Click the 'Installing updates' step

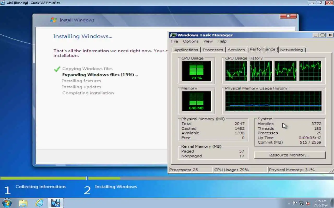coord(81,87)
